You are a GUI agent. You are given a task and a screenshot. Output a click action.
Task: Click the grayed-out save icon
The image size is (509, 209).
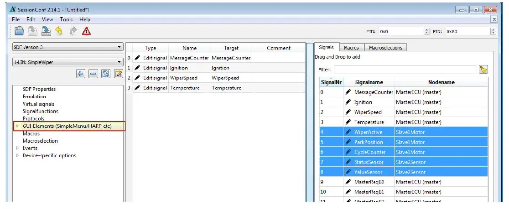pos(32,31)
